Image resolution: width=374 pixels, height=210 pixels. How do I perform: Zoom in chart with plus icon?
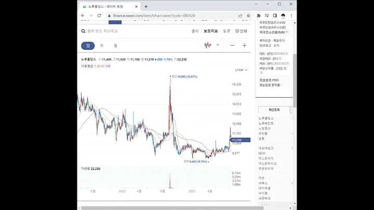(x=245, y=45)
